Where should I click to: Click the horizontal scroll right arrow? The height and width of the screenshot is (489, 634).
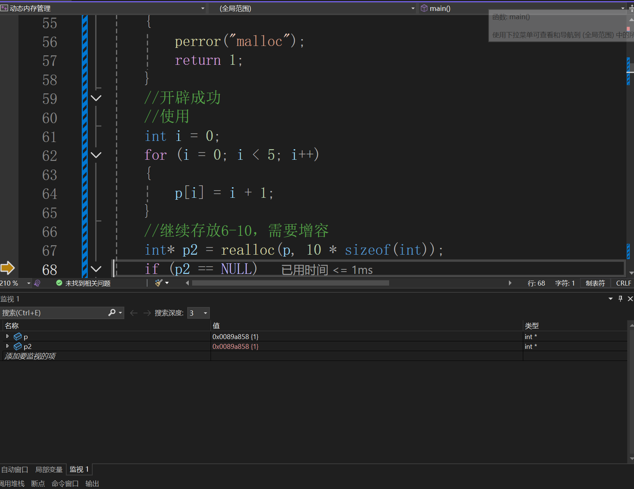click(510, 283)
